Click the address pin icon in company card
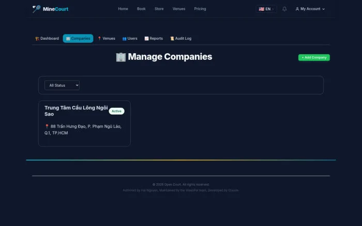This screenshot has width=362, height=226. coord(47,126)
